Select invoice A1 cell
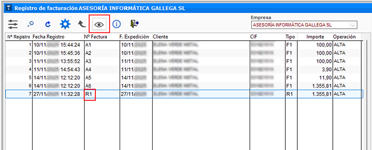 point(102,45)
